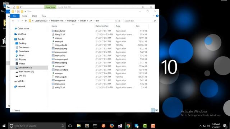Open Explorer help question mark icon
The height and width of the screenshot is (129, 230).
pyautogui.click(x=157, y=16)
